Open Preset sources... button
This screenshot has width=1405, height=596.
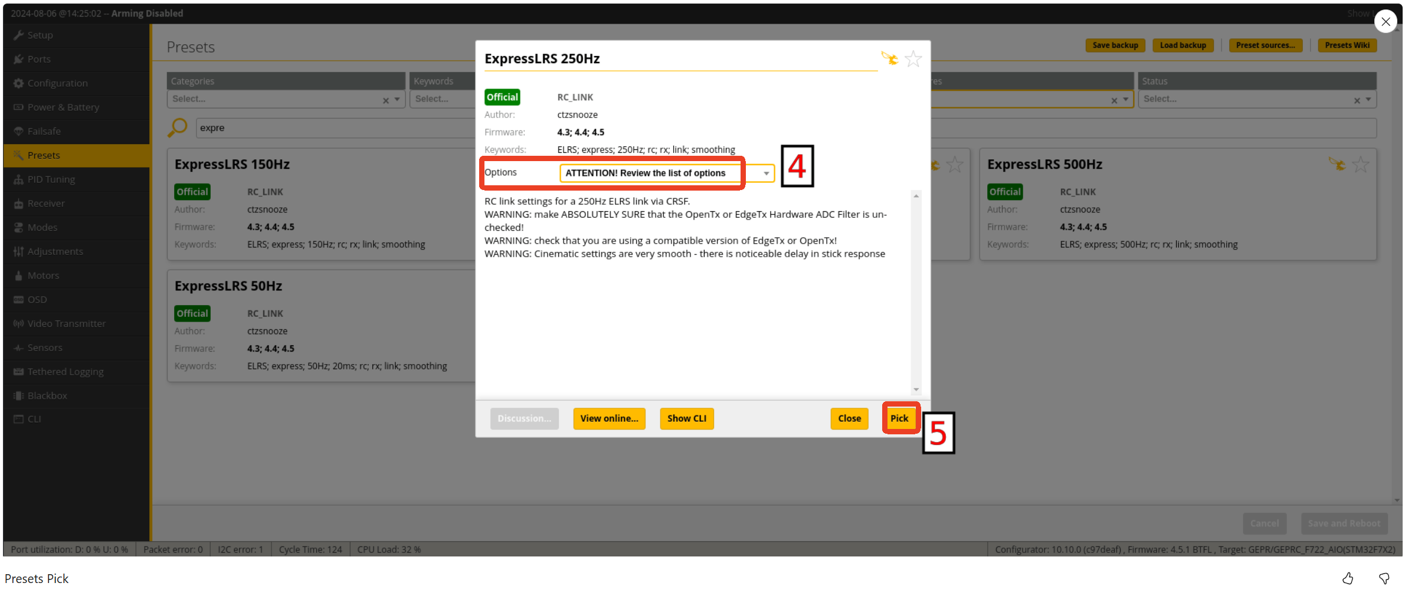coord(1266,45)
